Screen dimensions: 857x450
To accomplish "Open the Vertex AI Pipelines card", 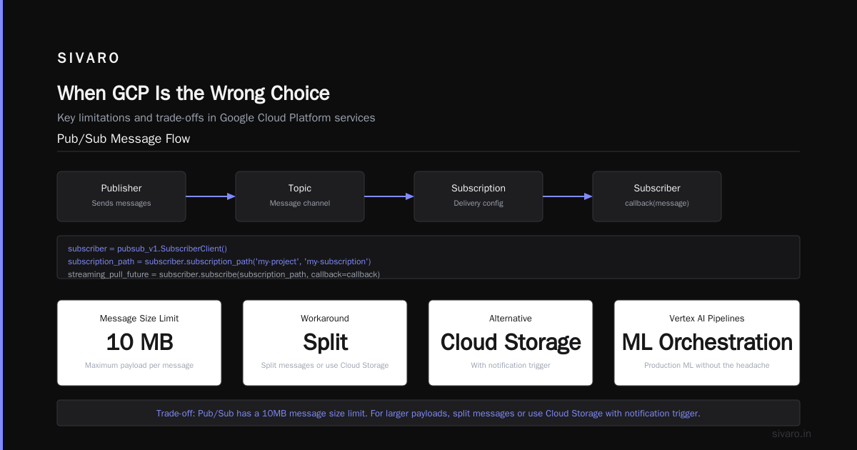I will 707,343.
